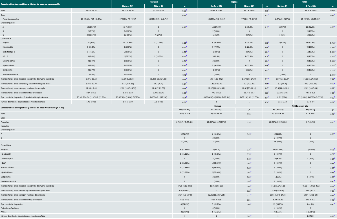
Task: Open the footnote link after p-value 0.720
Action: (335, 69)
